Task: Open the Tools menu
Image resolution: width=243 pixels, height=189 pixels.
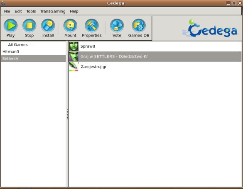Action: coord(31,11)
